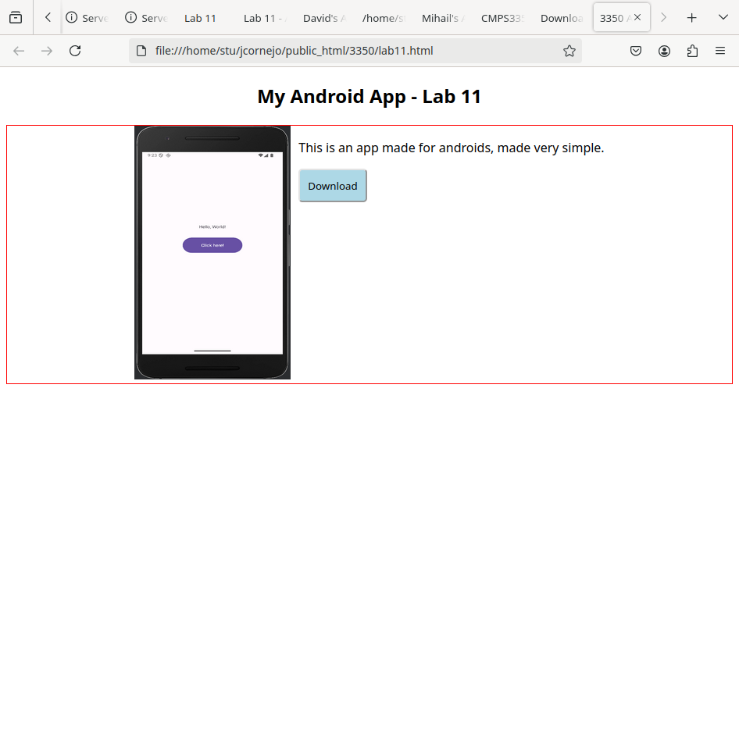Switch to the David's tab
739x755 pixels.
pos(324,18)
